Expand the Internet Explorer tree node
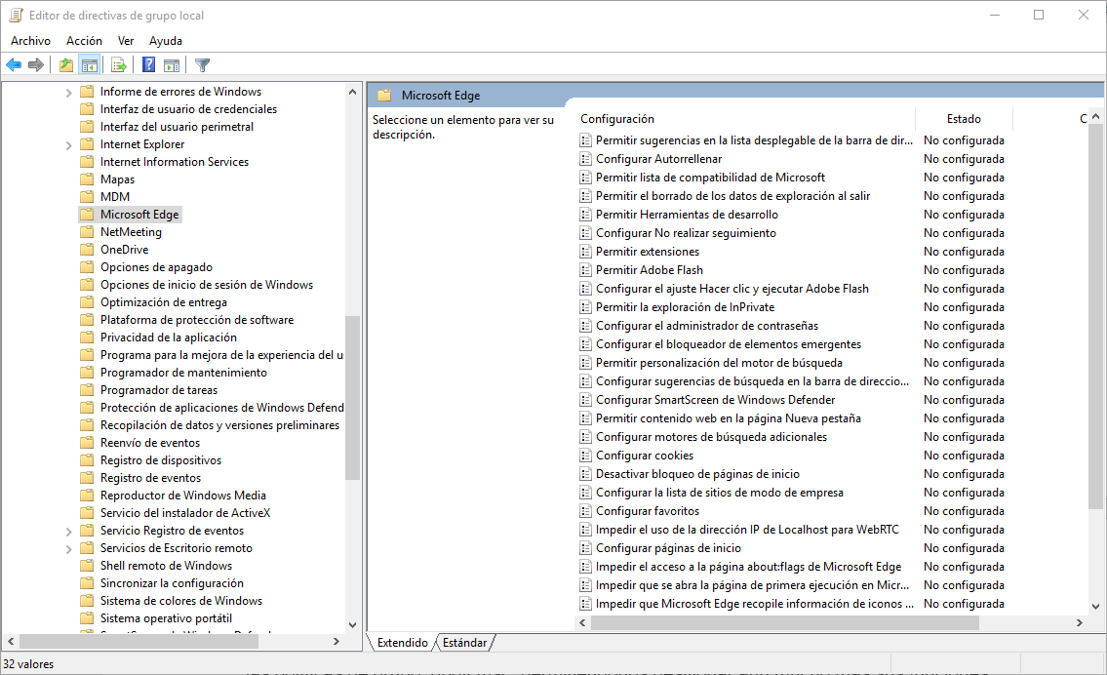Image resolution: width=1107 pixels, height=675 pixels. click(68, 145)
